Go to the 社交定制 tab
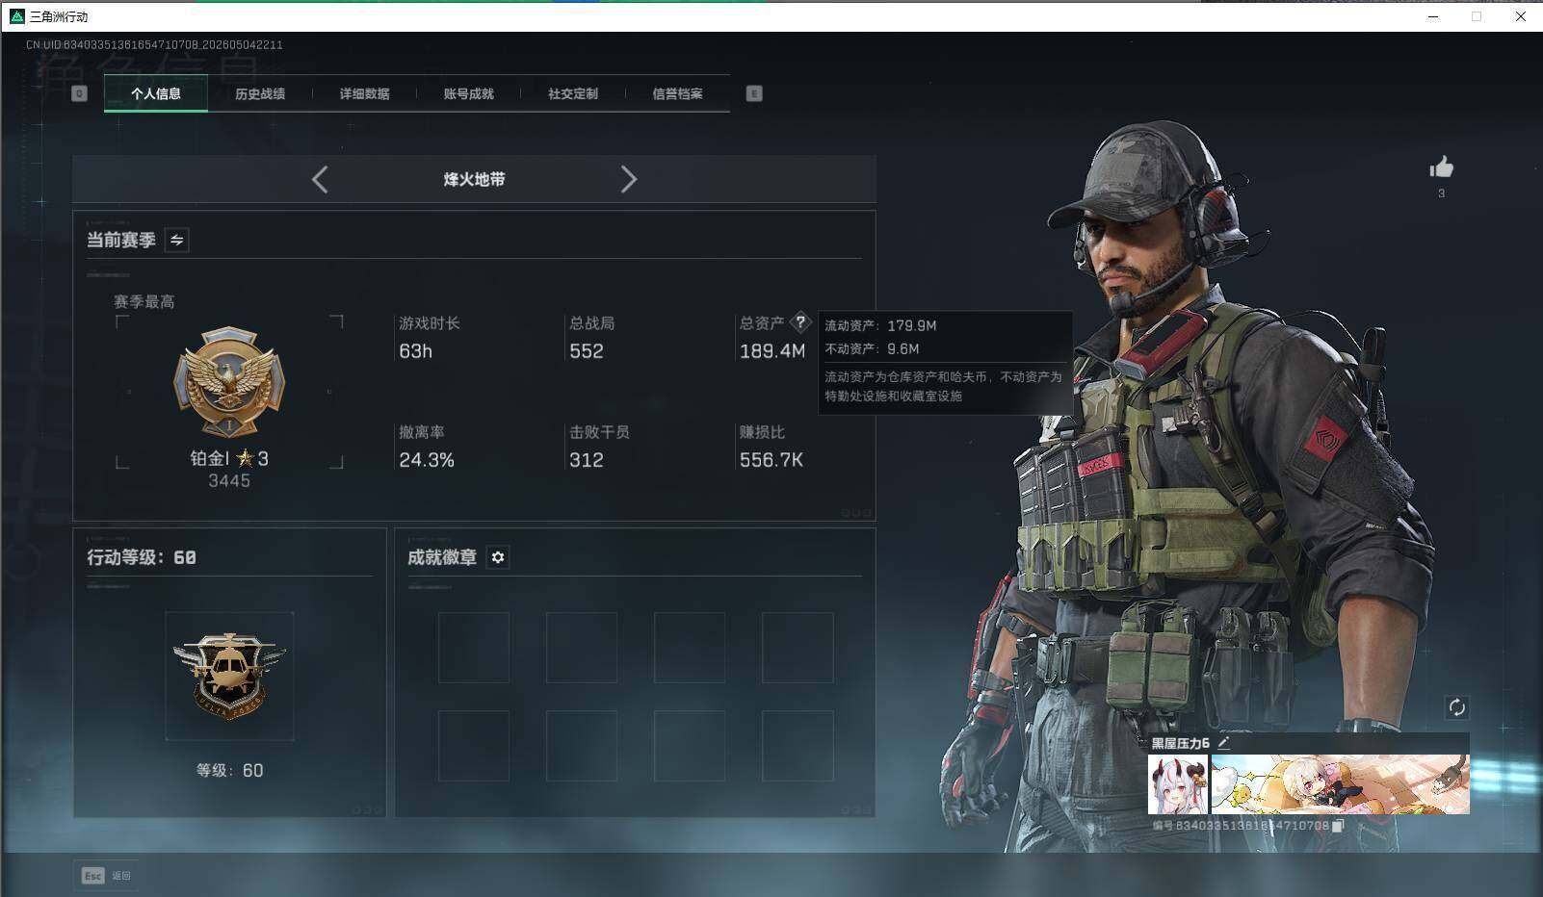The width and height of the screenshot is (1543, 897). click(573, 93)
